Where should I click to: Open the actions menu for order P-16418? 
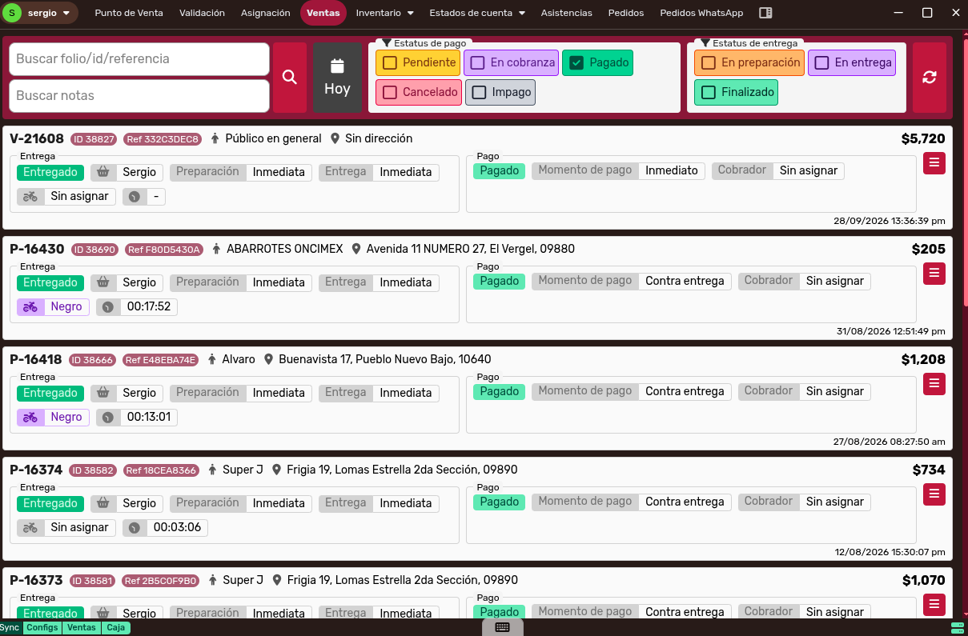pos(934,384)
